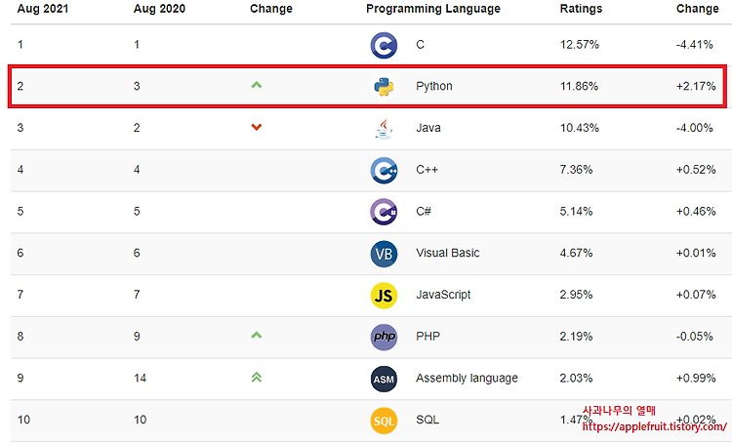The width and height of the screenshot is (732, 442).
Task: Click the 2.95% rating value
Action: pyautogui.click(x=576, y=295)
